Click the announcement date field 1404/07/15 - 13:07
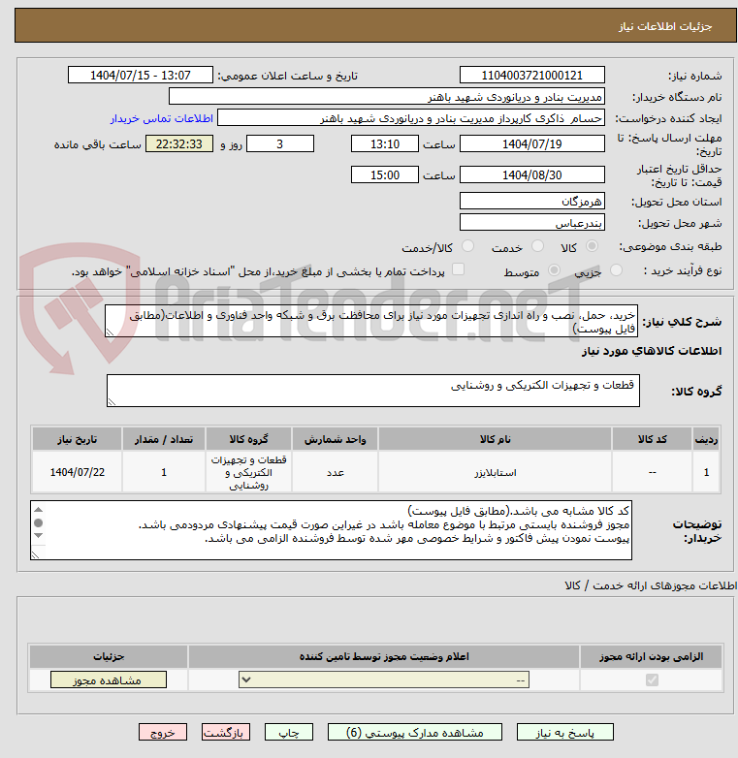The image size is (738, 758). (141, 76)
